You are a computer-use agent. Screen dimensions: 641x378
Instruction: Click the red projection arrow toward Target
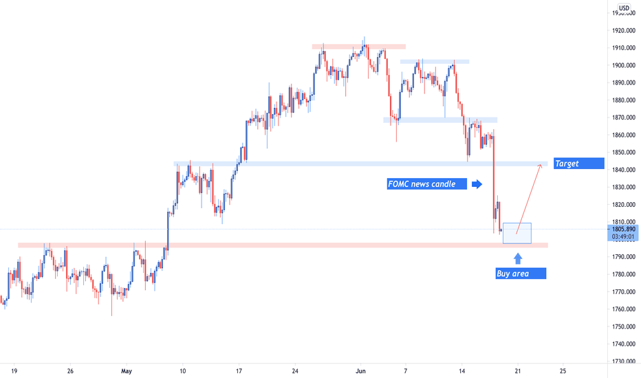point(529,199)
